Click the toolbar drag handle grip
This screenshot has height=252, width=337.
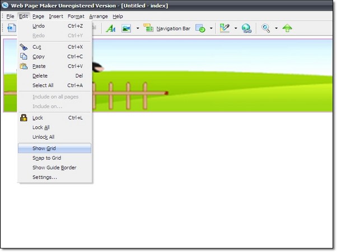pyautogui.click(x=3, y=28)
